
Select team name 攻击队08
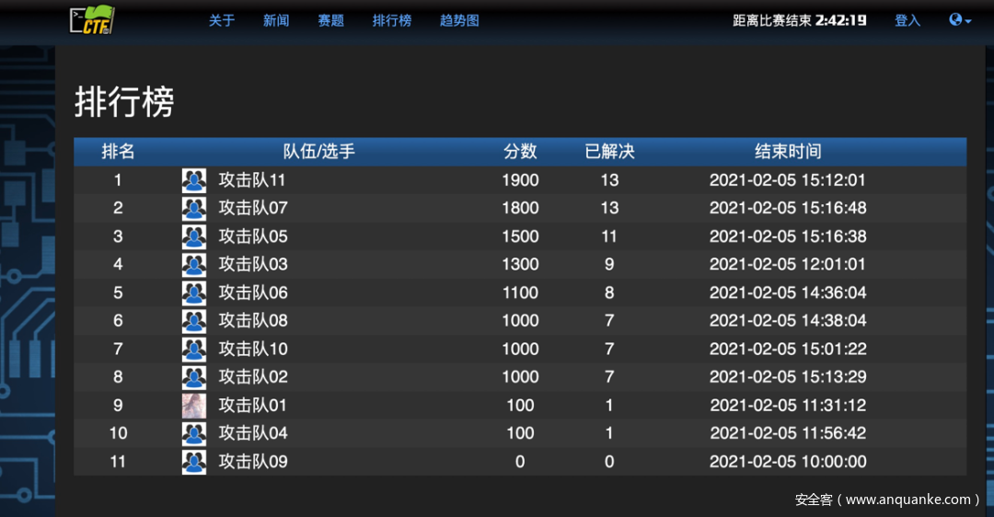click(x=253, y=320)
